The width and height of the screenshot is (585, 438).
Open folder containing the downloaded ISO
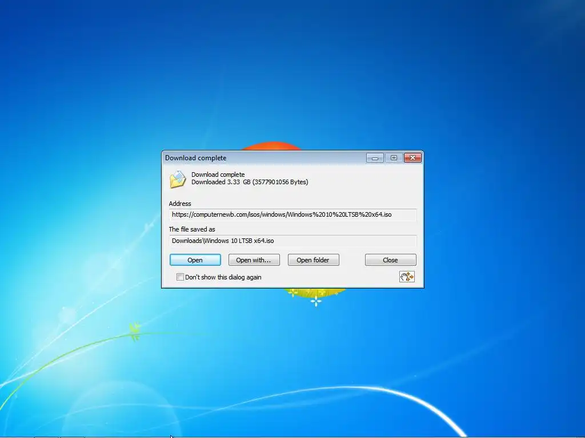click(x=314, y=260)
